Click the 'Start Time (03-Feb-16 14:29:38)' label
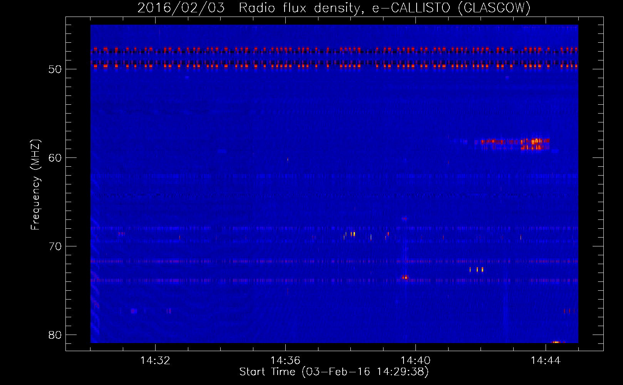 click(334, 372)
